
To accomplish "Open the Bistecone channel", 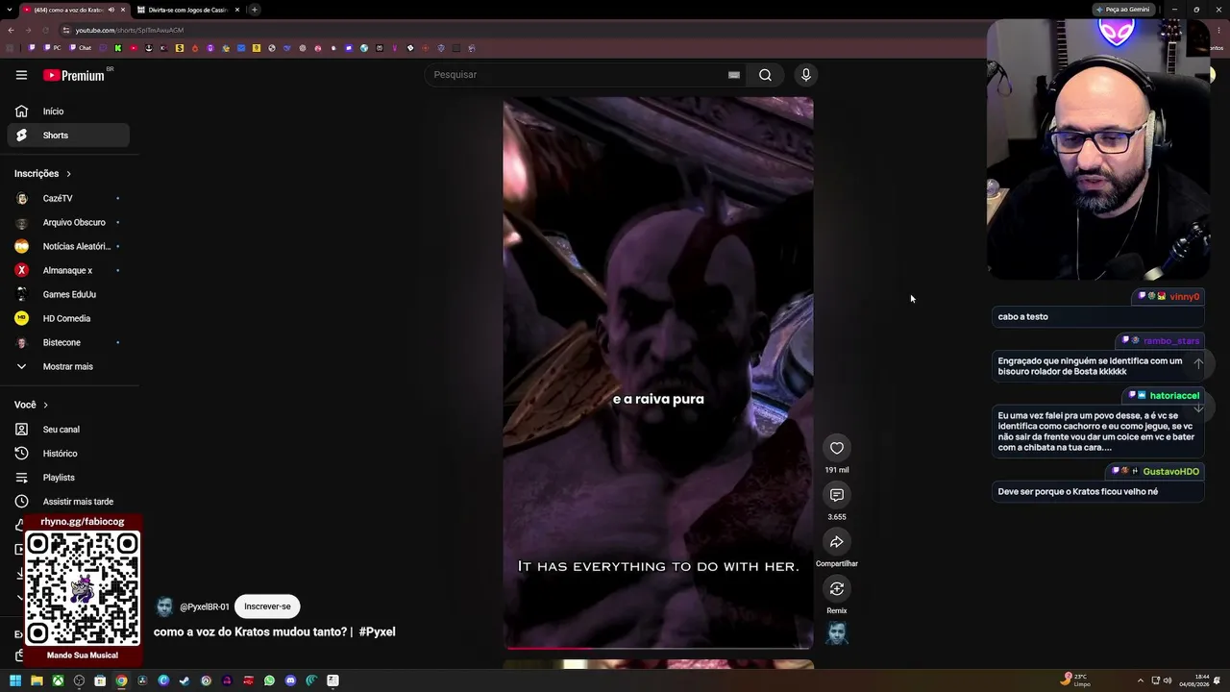I will point(68,343).
